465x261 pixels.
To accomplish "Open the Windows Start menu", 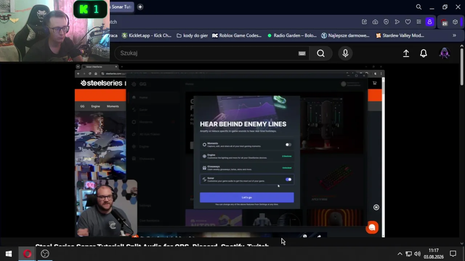I will click(9, 254).
